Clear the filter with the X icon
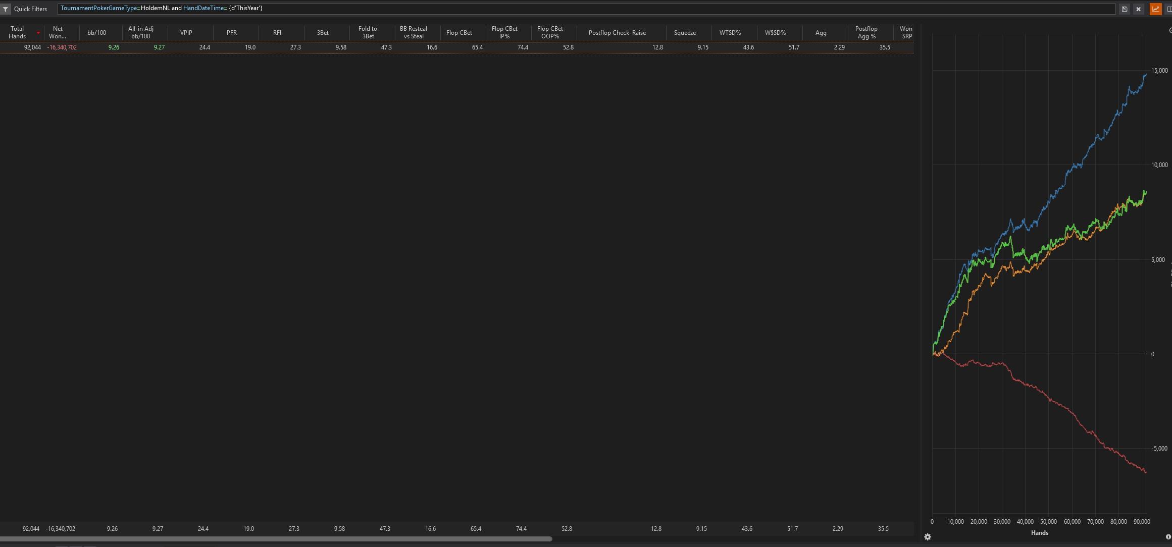Image resolution: width=1172 pixels, height=547 pixels. [1138, 9]
